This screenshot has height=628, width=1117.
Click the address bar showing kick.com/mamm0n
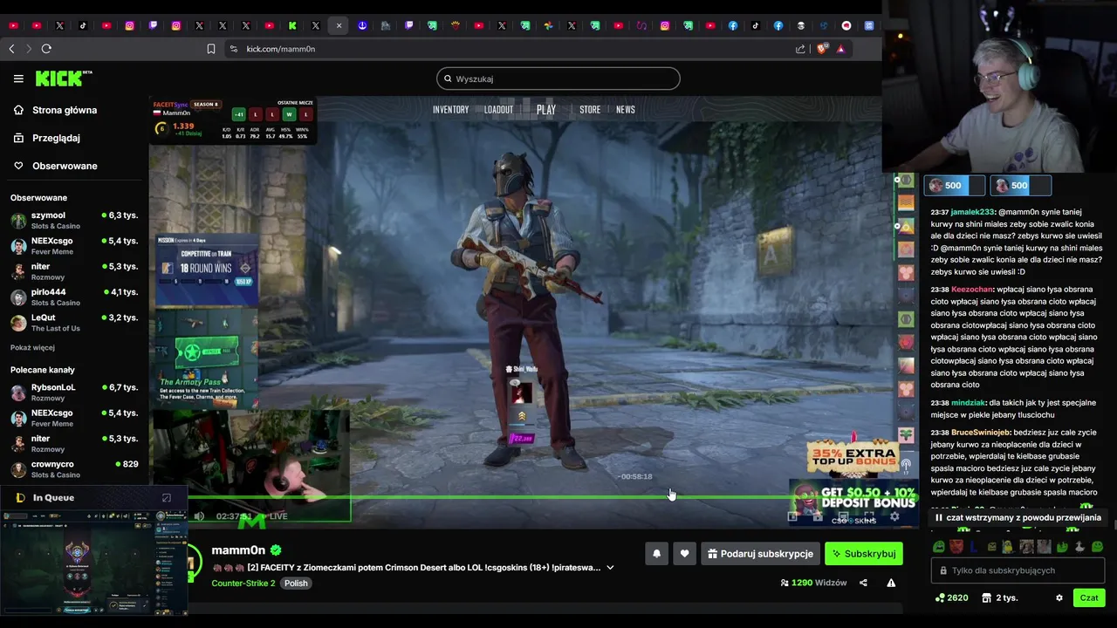[511, 49]
